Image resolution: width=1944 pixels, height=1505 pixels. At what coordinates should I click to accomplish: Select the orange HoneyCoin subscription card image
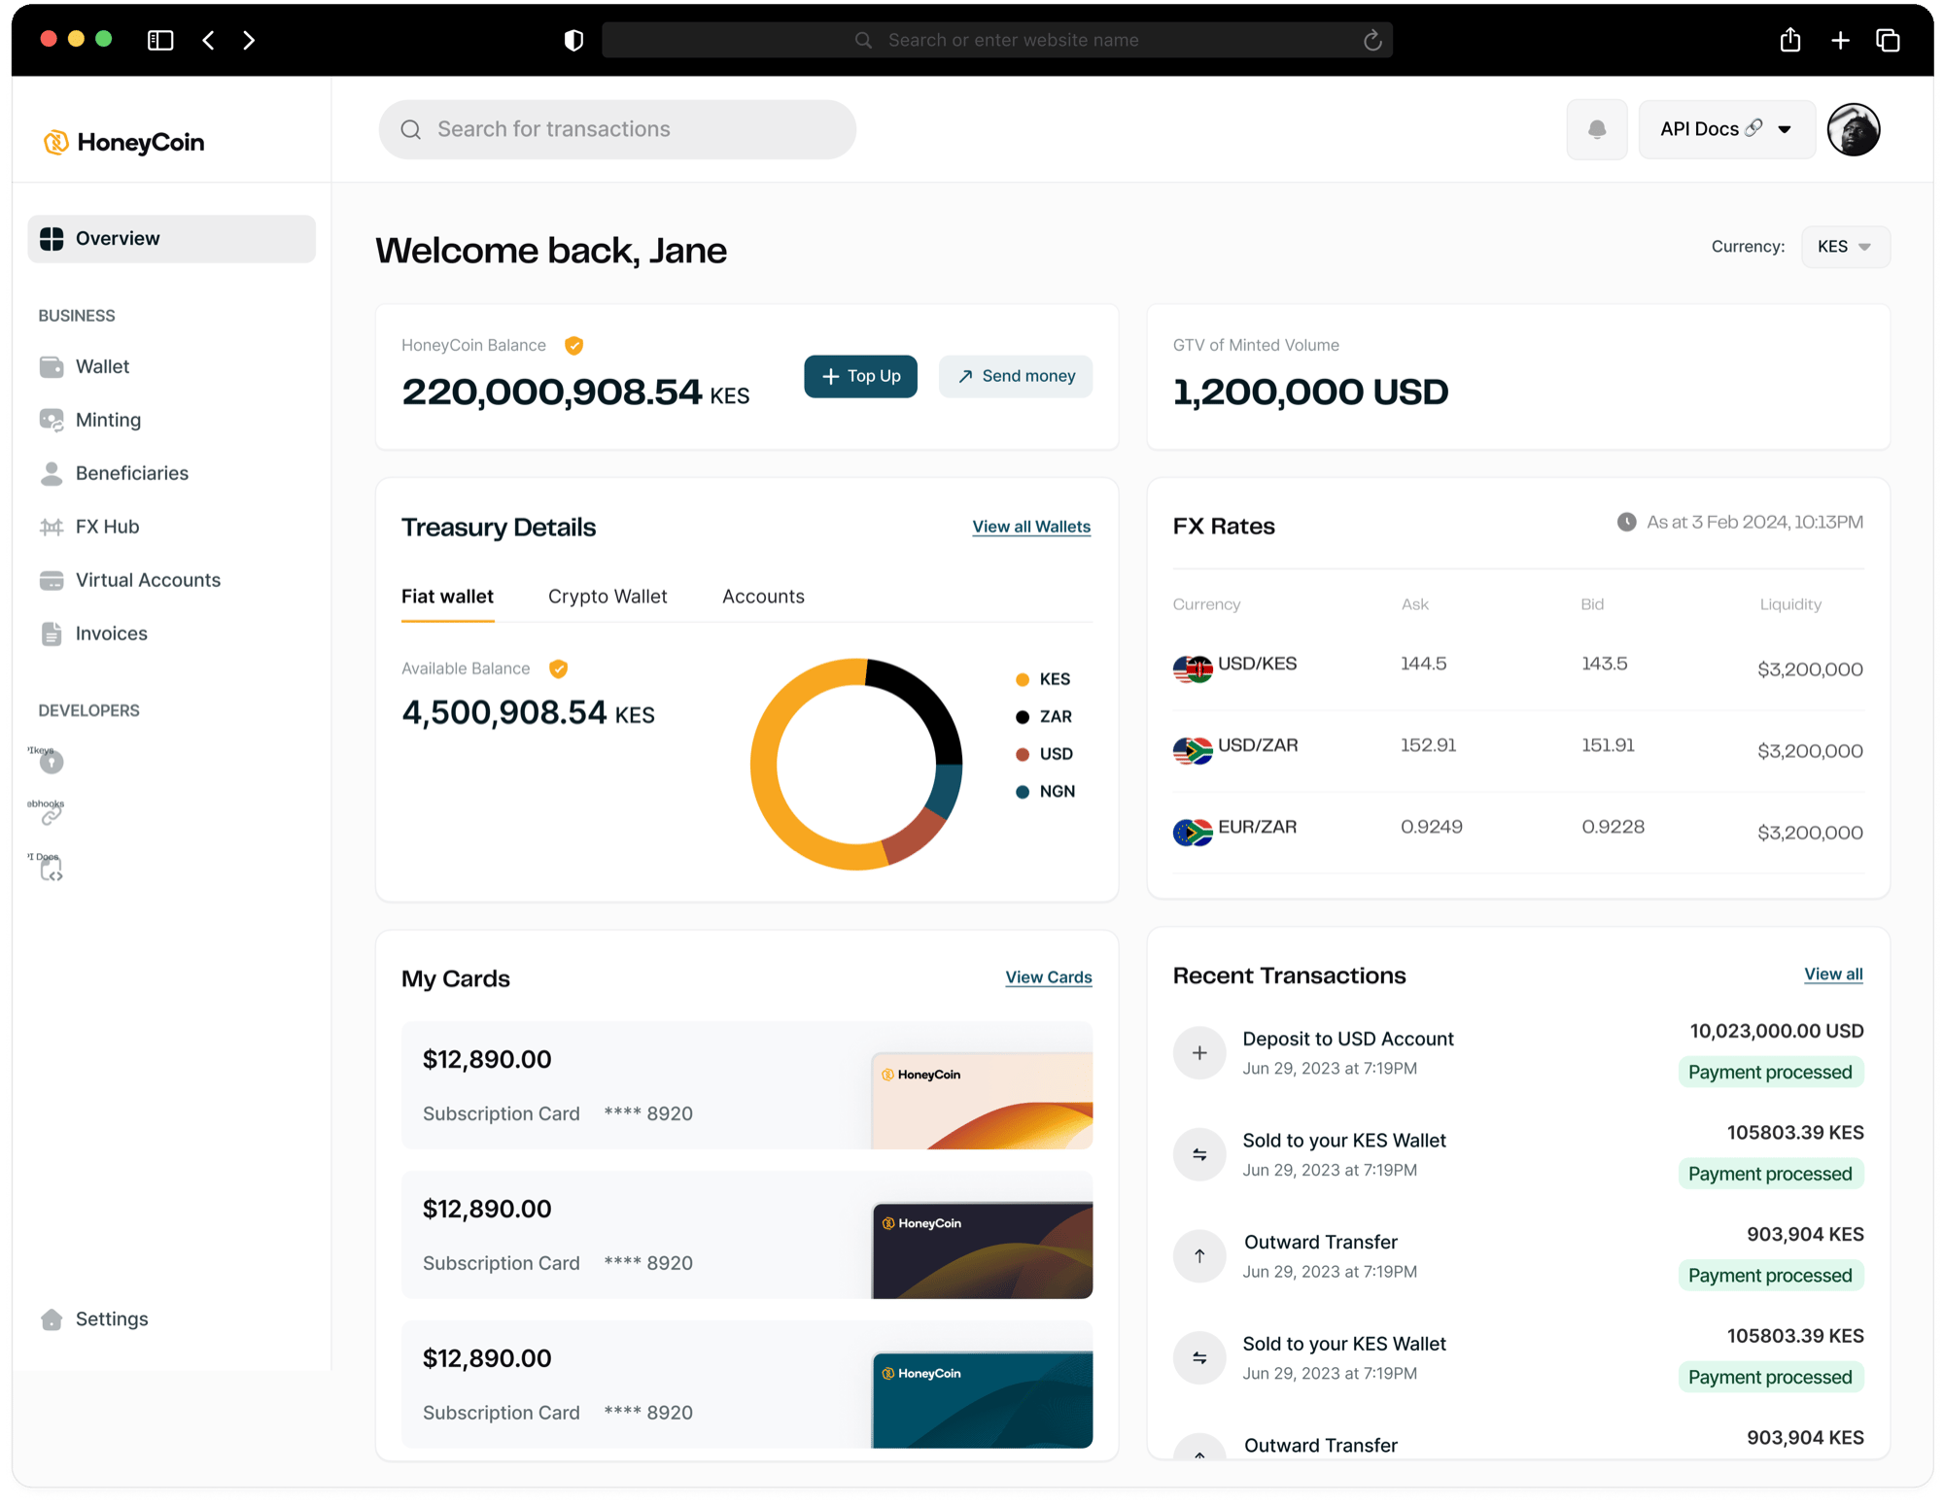[982, 1101]
